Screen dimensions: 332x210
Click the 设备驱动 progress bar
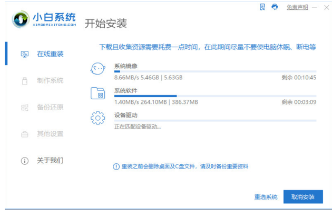point(215,121)
